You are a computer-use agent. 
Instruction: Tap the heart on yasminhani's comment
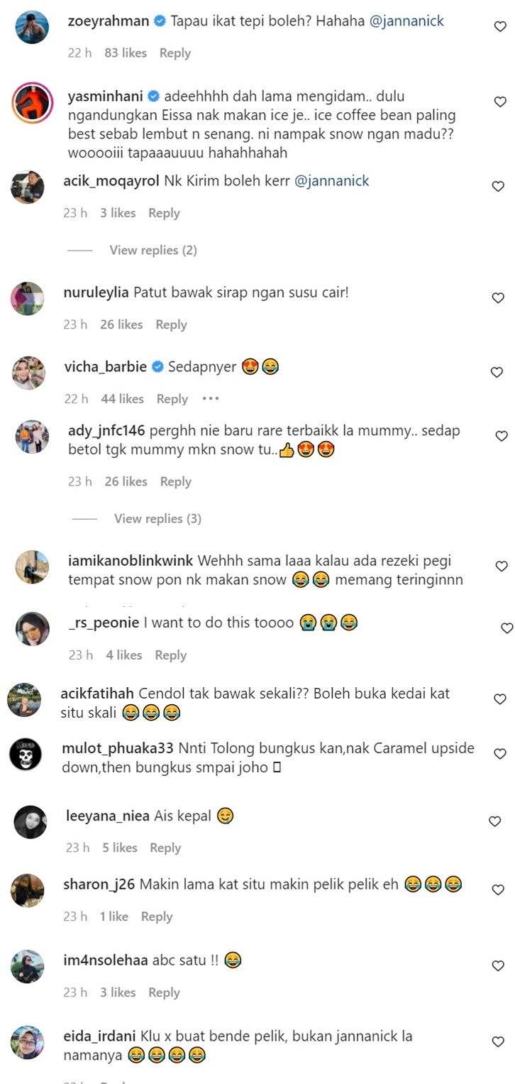coord(500,102)
